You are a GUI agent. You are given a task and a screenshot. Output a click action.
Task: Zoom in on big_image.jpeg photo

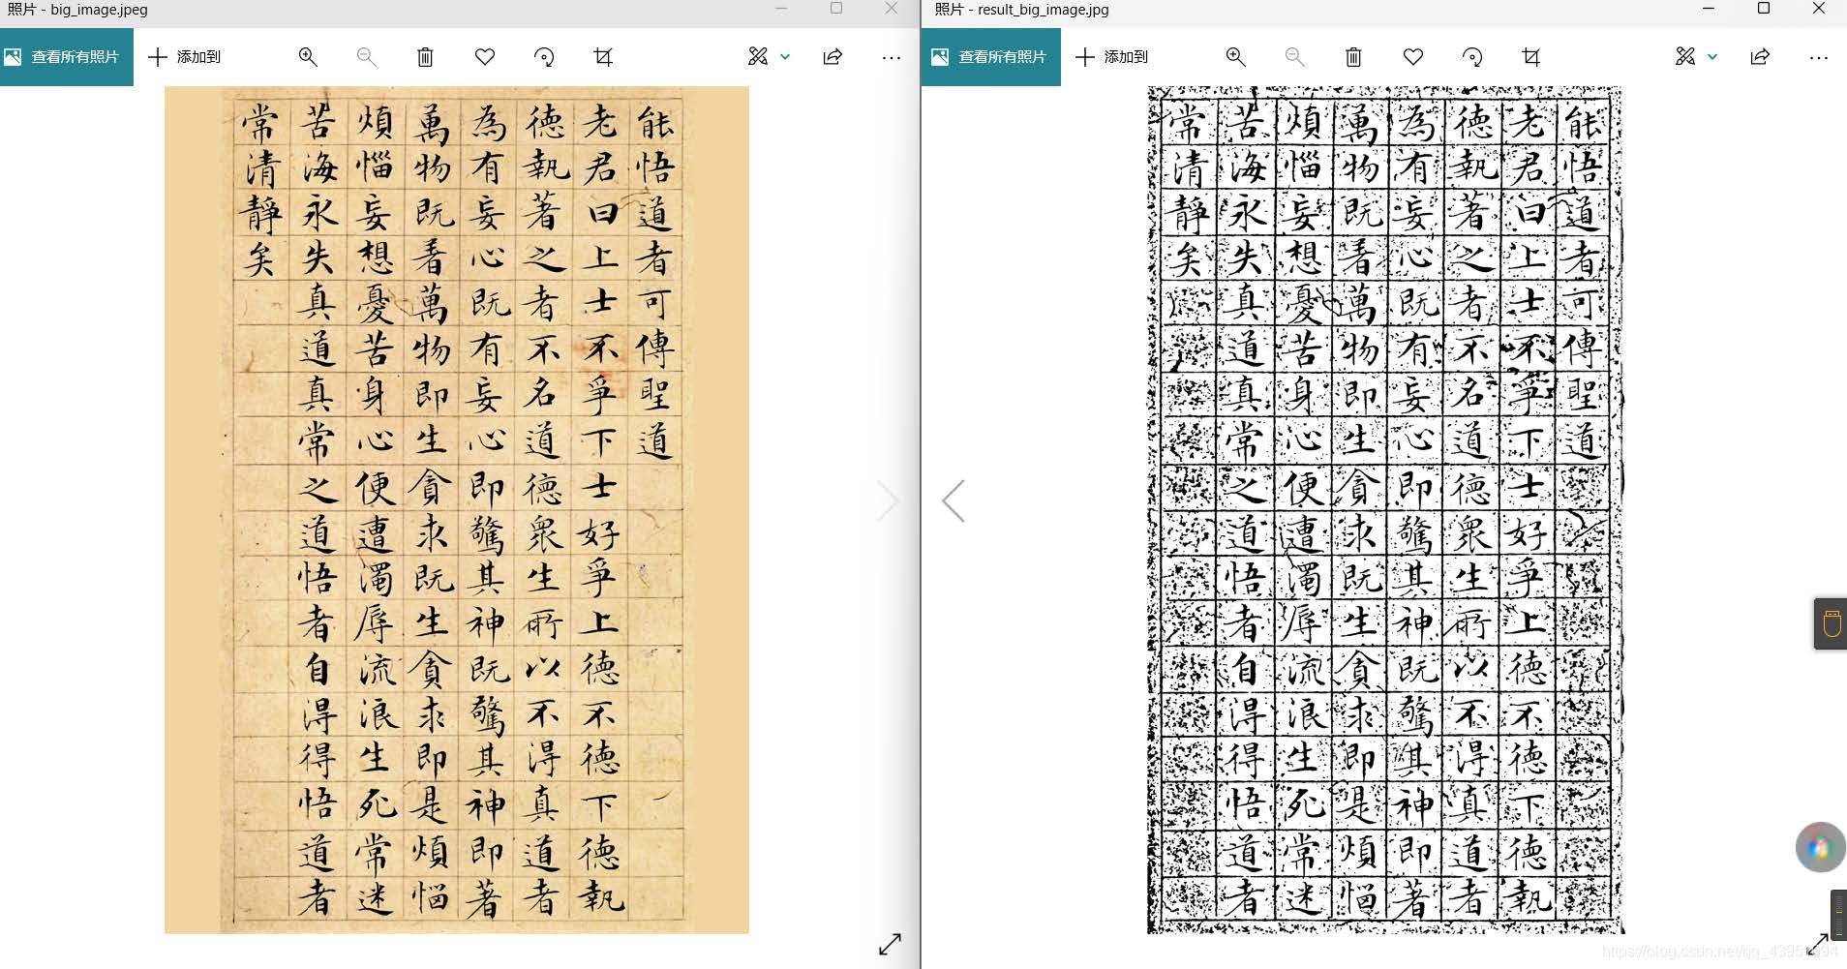(308, 57)
